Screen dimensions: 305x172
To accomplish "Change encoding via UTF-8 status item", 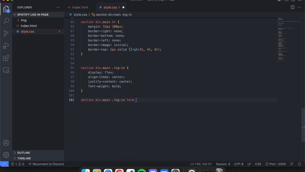I will pyautogui.click(x=239, y=164).
